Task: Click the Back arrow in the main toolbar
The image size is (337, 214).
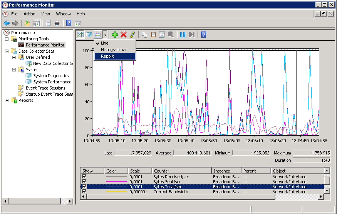Action: coord(7,23)
